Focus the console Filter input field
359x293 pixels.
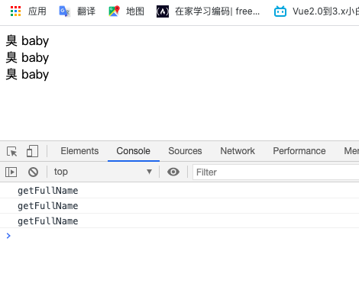[x=276, y=172]
